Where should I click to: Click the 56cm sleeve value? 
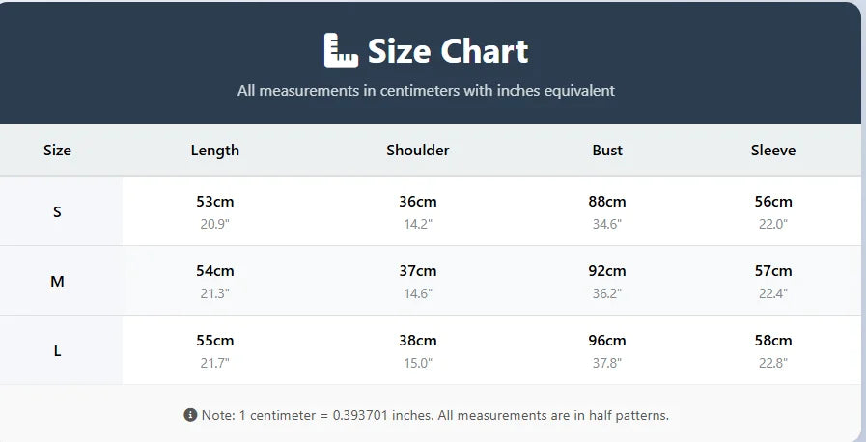click(x=773, y=202)
